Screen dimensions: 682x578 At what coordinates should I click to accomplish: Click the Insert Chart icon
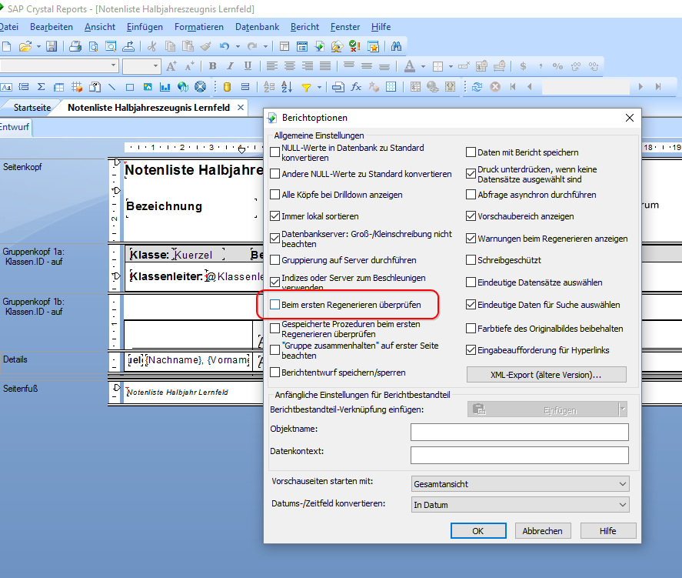click(165, 87)
